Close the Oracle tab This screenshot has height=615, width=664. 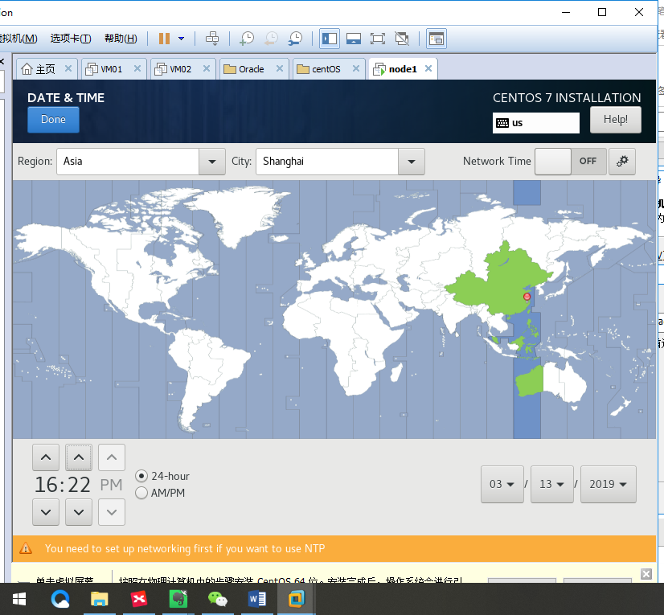tap(280, 68)
